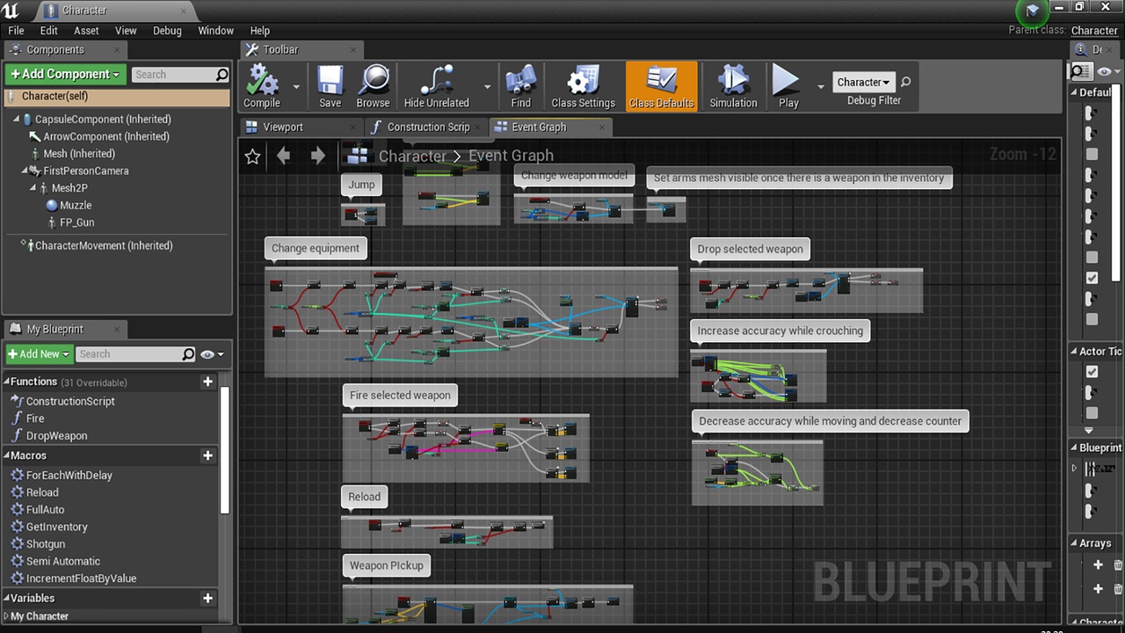Image resolution: width=1125 pixels, height=633 pixels.
Task: Expand the Add Component dropdown
Action: pos(66,74)
